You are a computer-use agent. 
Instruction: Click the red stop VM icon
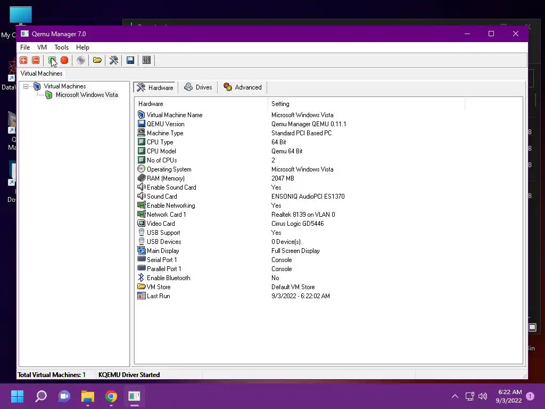click(x=64, y=60)
